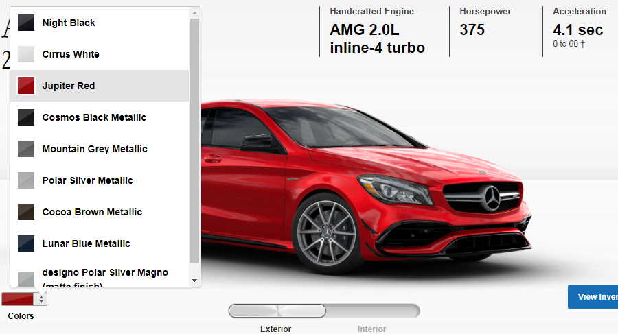Choose Mountain Grey Metallic swatch icon
618x334 pixels.
(26, 149)
